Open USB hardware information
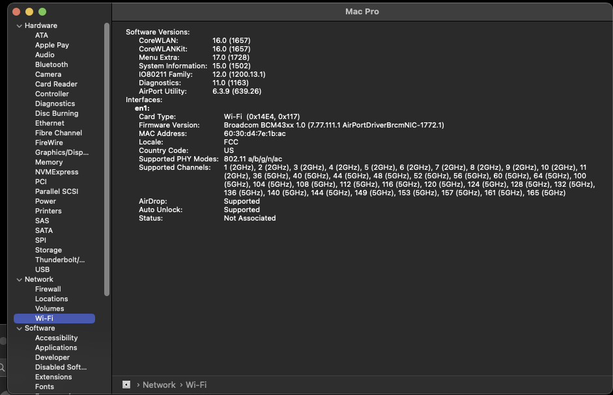Viewport: 613px width, 395px height. click(42, 269)
